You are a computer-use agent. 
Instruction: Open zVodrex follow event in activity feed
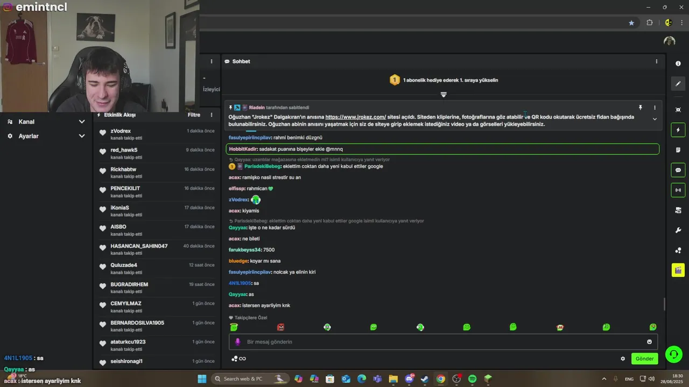(x=157, y=134)
